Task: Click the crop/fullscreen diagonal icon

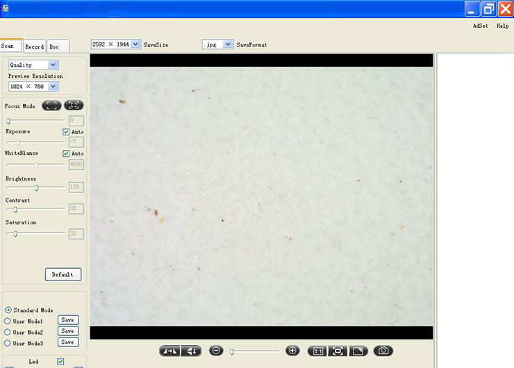Action: [x=358, y=351]
